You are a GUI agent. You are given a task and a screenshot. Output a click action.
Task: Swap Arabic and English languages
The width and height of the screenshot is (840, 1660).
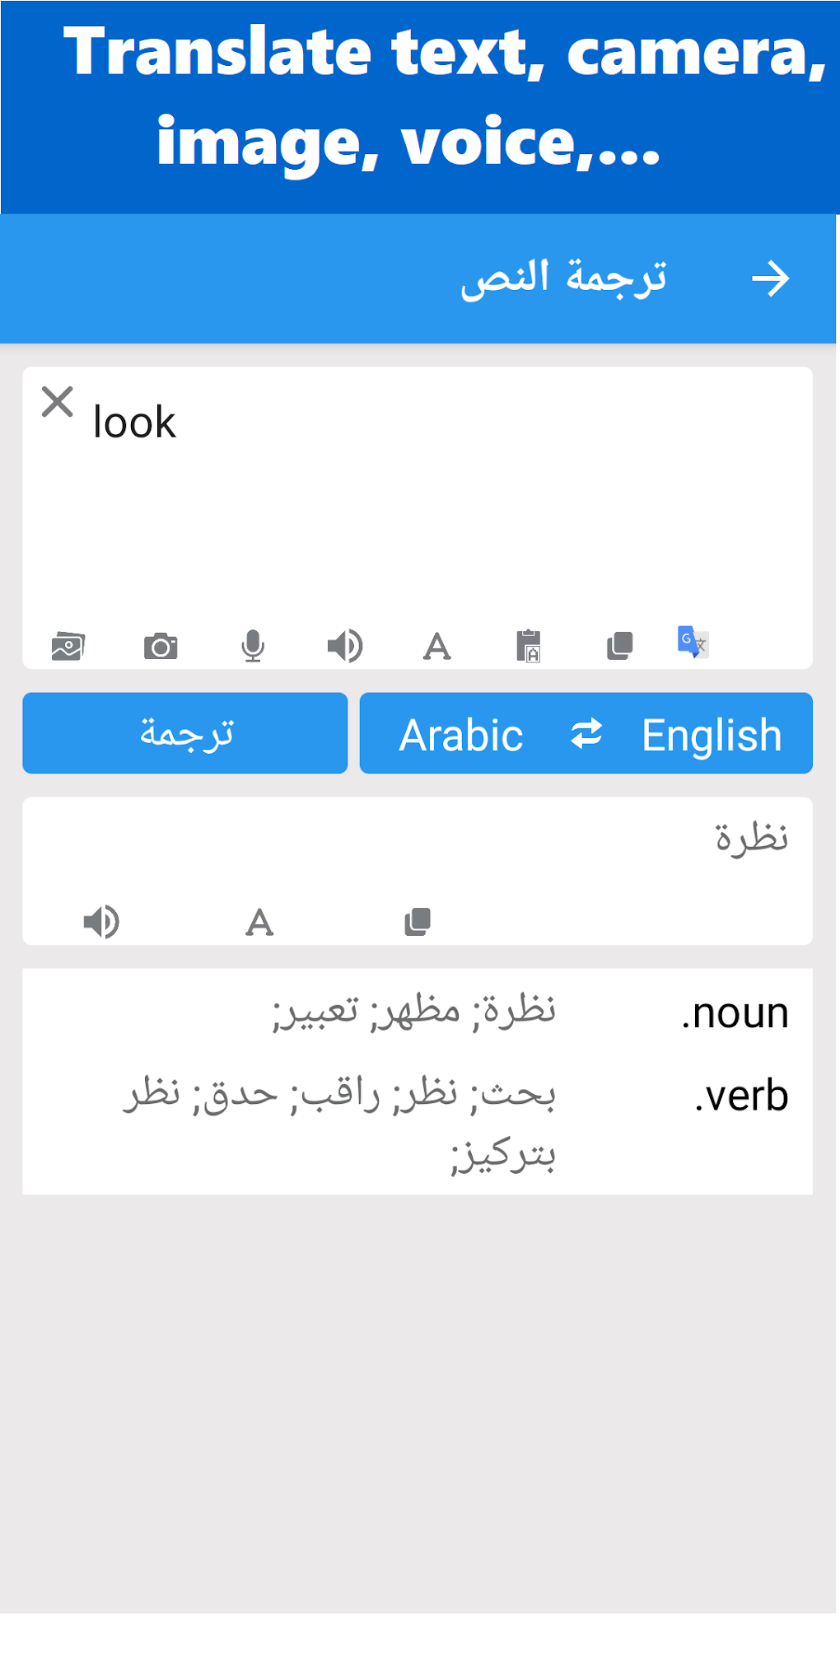point(587,733)
